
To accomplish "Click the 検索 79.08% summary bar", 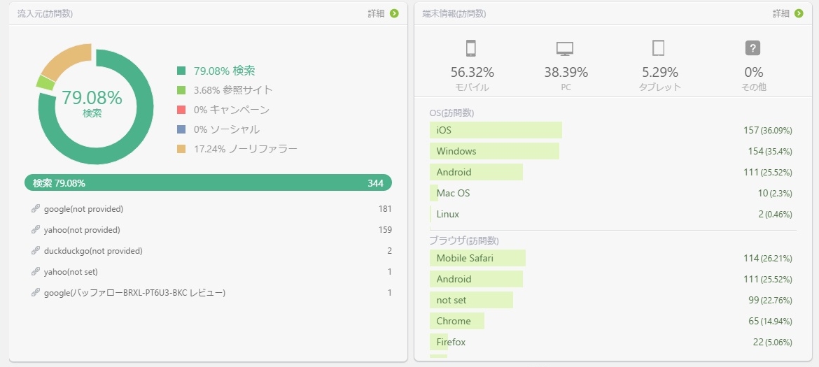I will (x=208, y=183).
